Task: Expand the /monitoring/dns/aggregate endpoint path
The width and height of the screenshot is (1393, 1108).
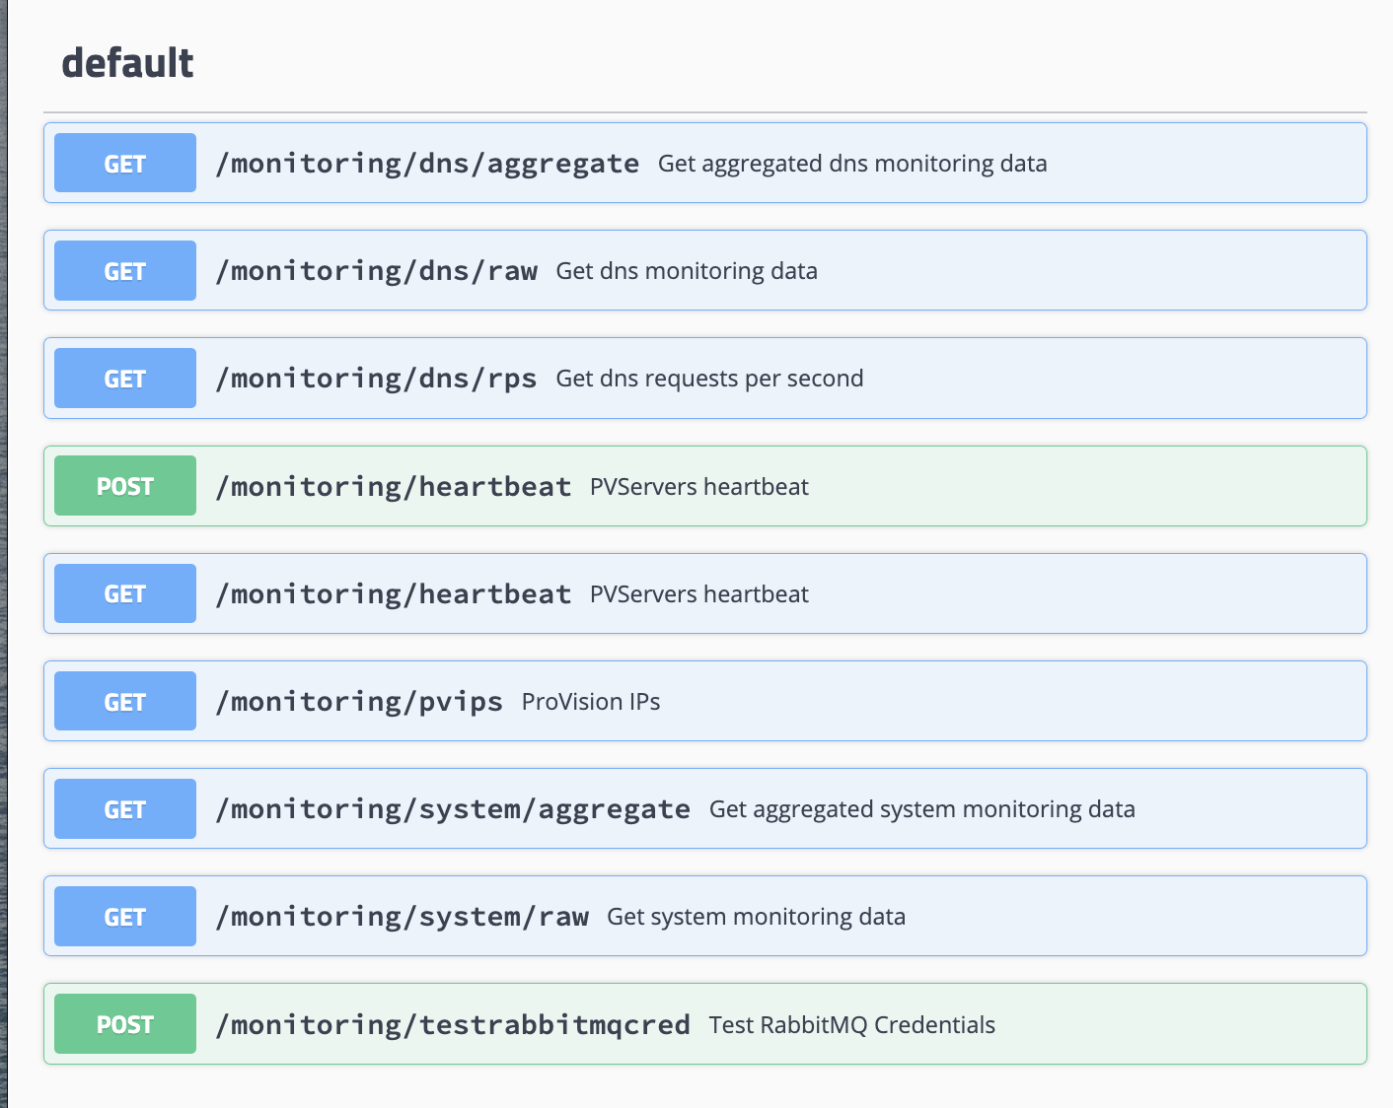Action: tap(427, 164)
